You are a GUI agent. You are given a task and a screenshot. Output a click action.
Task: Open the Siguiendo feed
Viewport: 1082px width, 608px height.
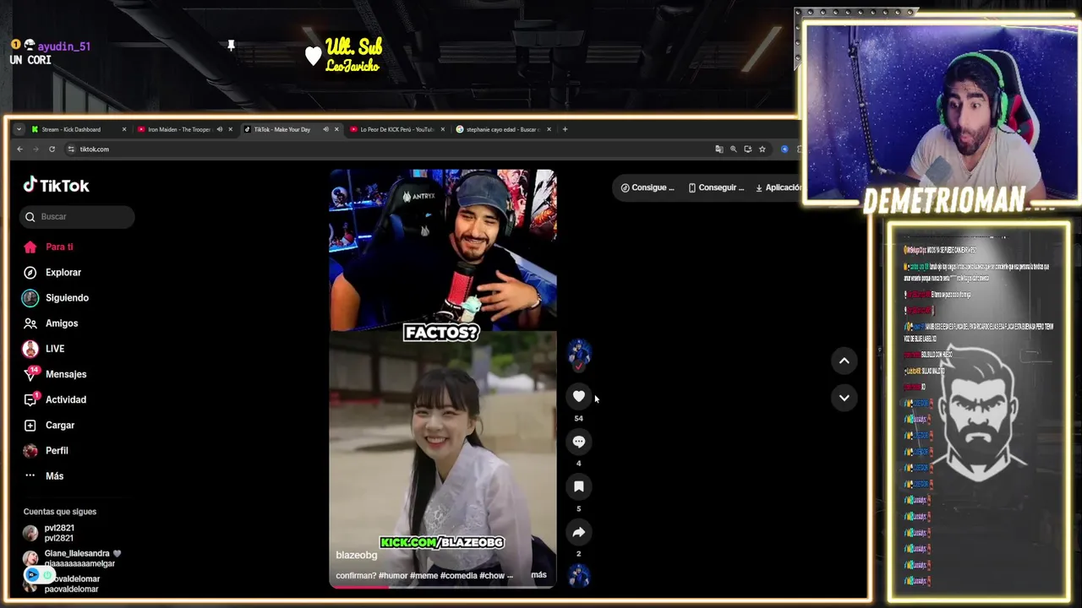56,297
